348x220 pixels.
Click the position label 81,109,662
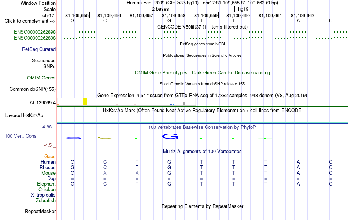tap(303, 15)
